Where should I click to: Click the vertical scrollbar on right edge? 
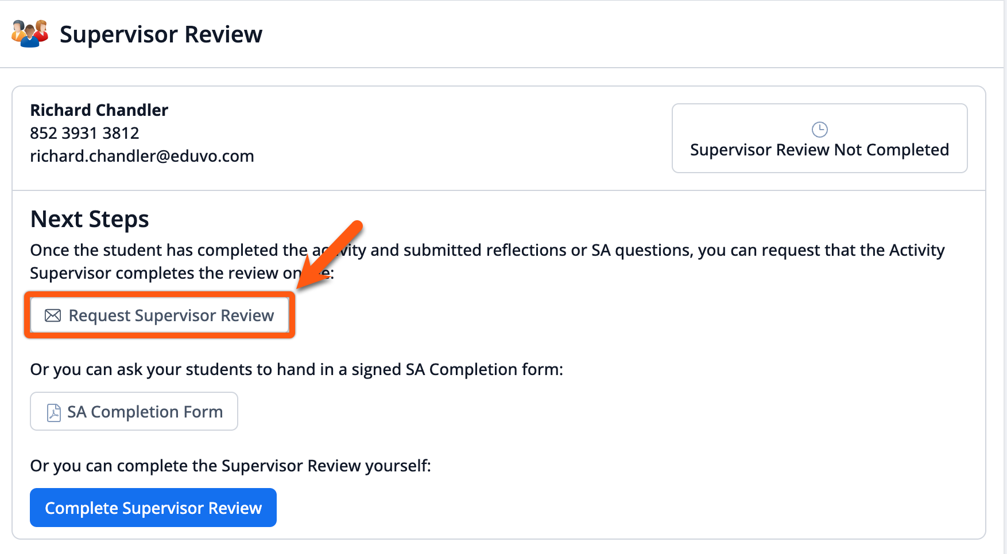pos(1005,277)
